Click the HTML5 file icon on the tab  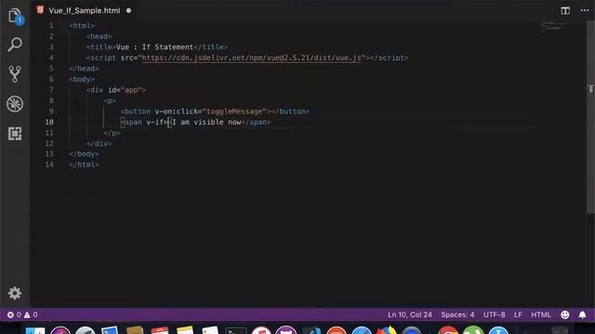(x=40, y=10)
